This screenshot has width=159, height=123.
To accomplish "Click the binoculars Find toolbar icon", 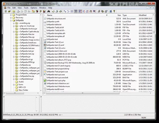I will [49, 11].
